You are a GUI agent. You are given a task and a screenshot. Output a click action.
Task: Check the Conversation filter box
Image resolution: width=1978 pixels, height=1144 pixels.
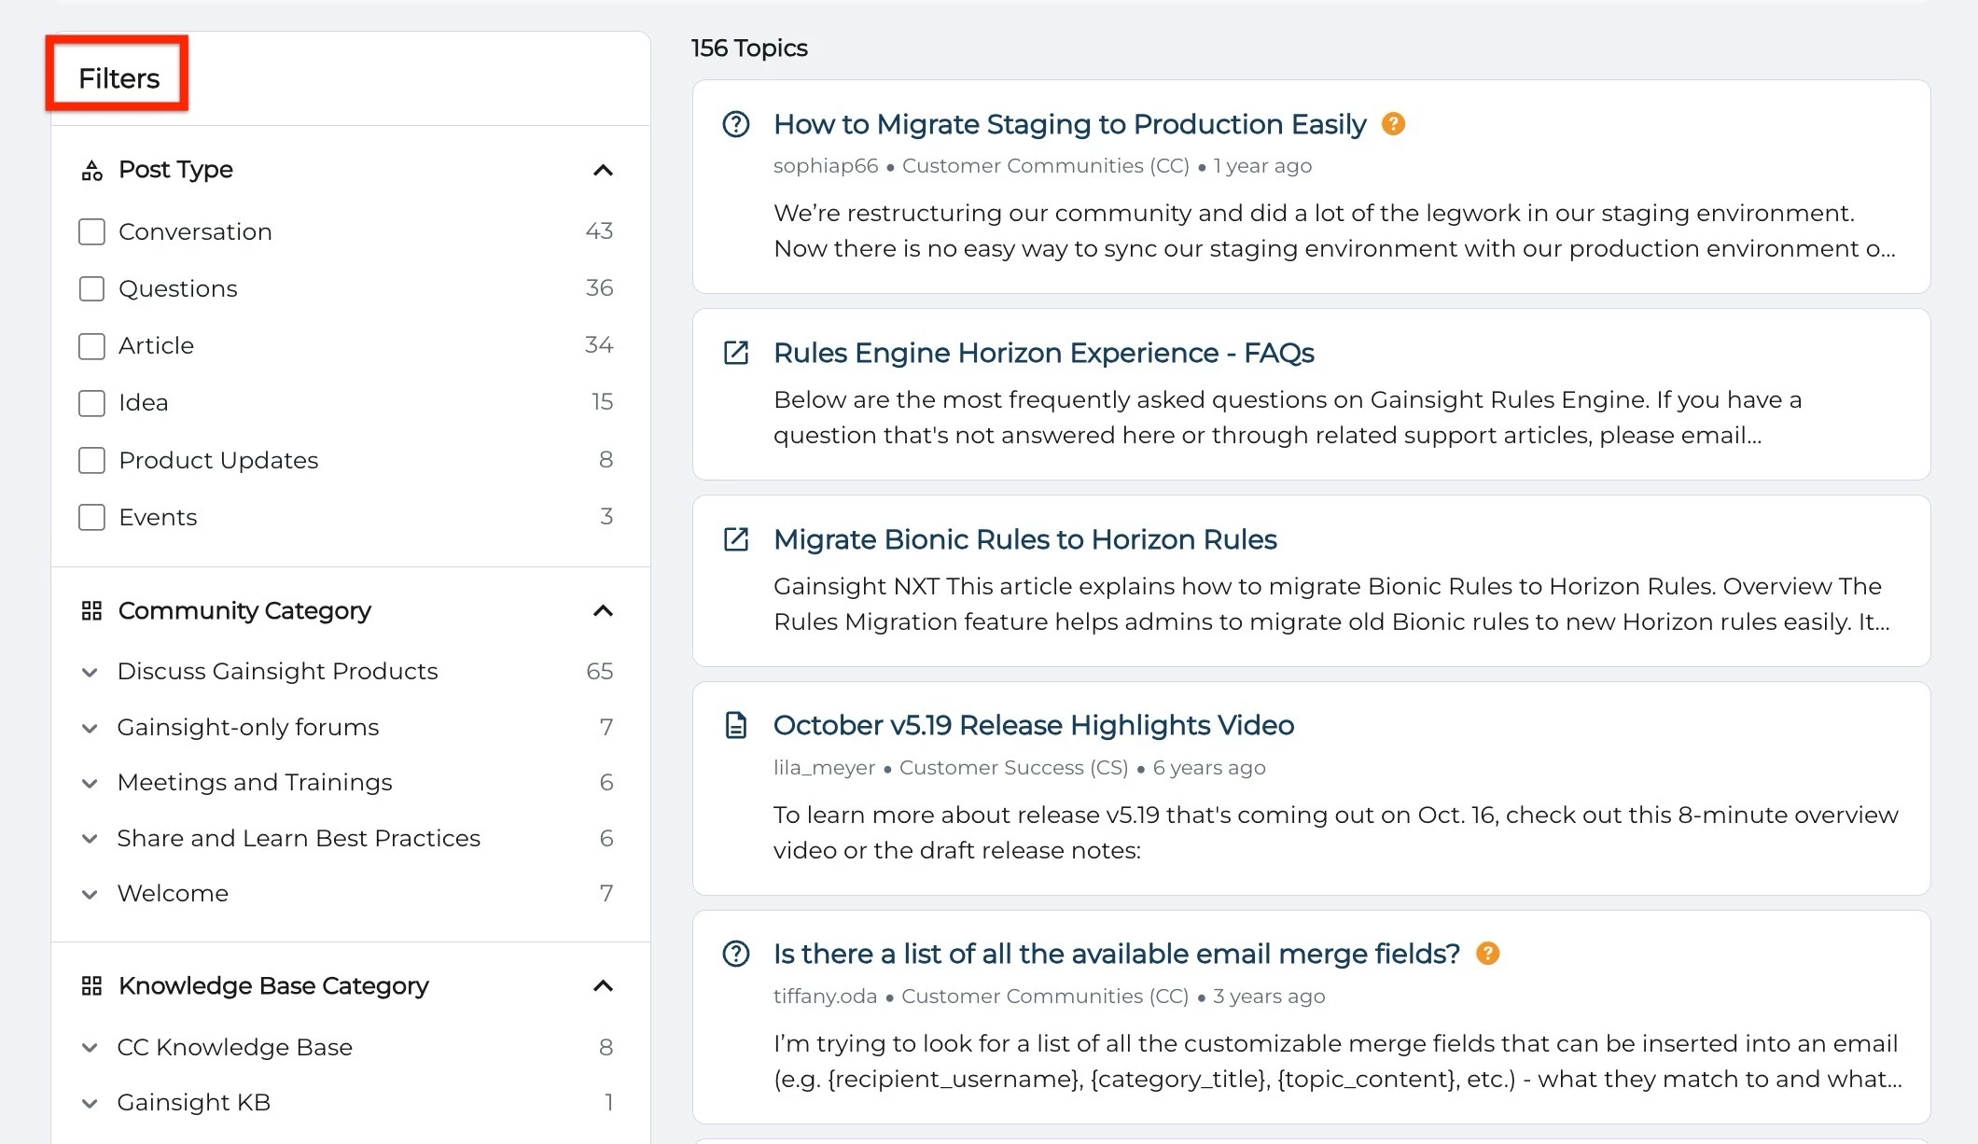pyautogui.click(x=91, y=231)
